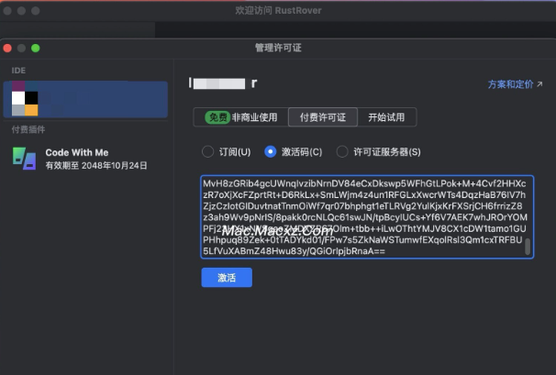Viewport: 556px width, 375px height.
Task: Open the 方案和定价 pricing link
Action: [x=515, y=84]
